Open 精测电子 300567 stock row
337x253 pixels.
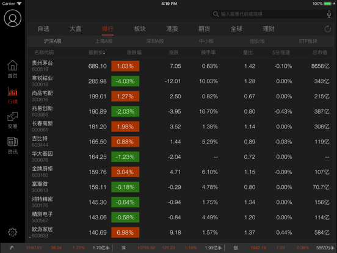coord(181,218)
